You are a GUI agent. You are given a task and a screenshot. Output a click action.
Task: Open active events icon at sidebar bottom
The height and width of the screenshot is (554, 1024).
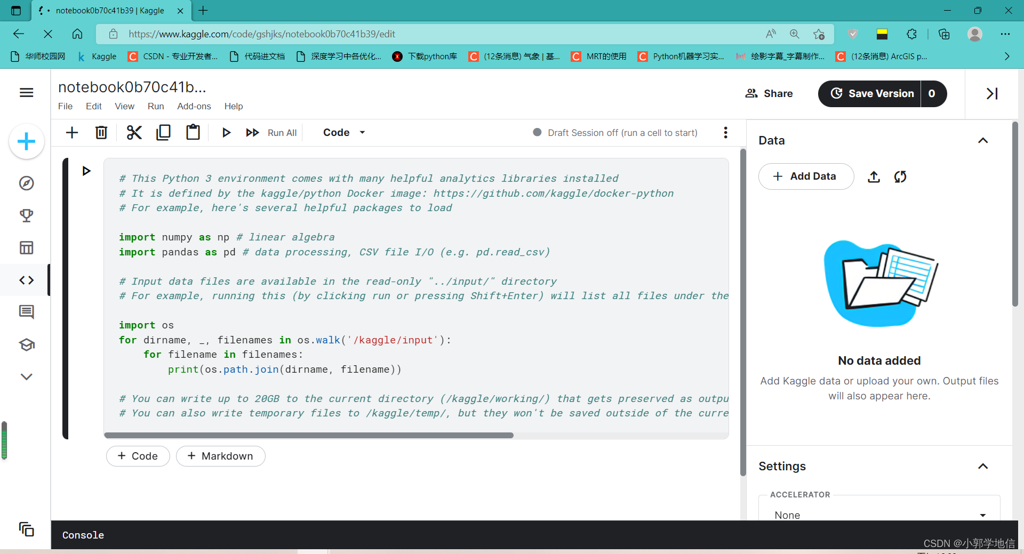click(26, 529)
